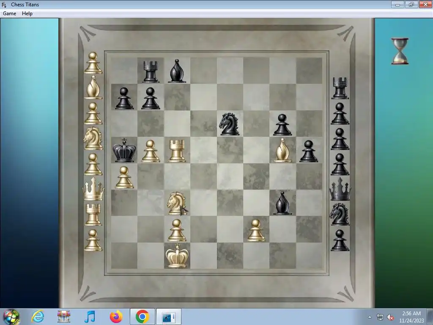Open the music note app in taskbar
Screen dimensions: 433x325
pyautogui.click(x=90, y=317)
